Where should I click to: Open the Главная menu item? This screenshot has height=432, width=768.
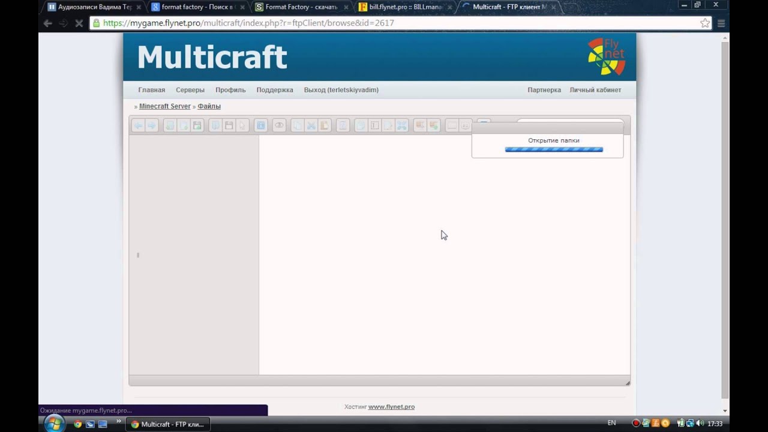[152, 90]
